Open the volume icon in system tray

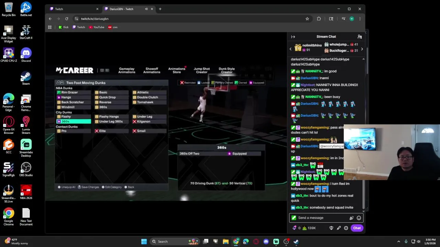419,242
